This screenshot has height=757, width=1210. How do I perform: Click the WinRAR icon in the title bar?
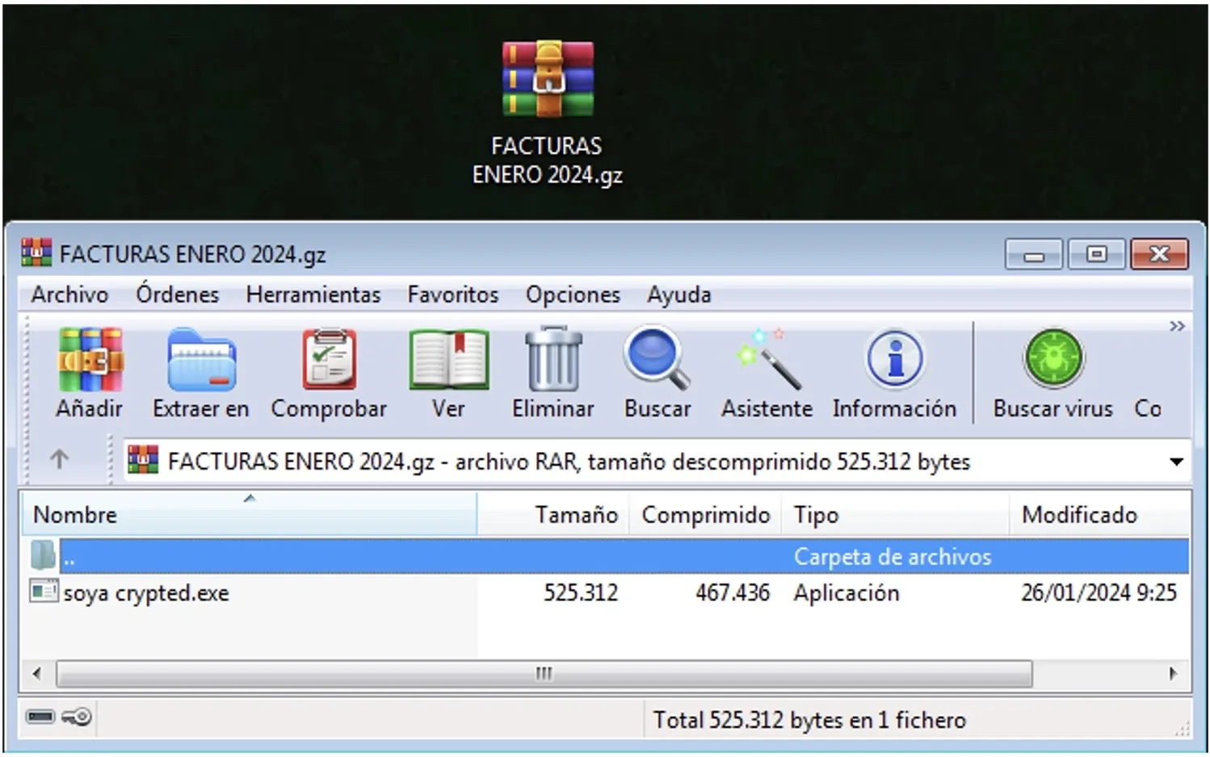pos(36,253)
